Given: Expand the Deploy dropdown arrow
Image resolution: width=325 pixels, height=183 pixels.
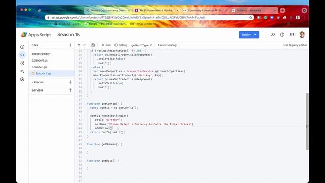Looking at the screenshot, I should [x=255, y=35].
